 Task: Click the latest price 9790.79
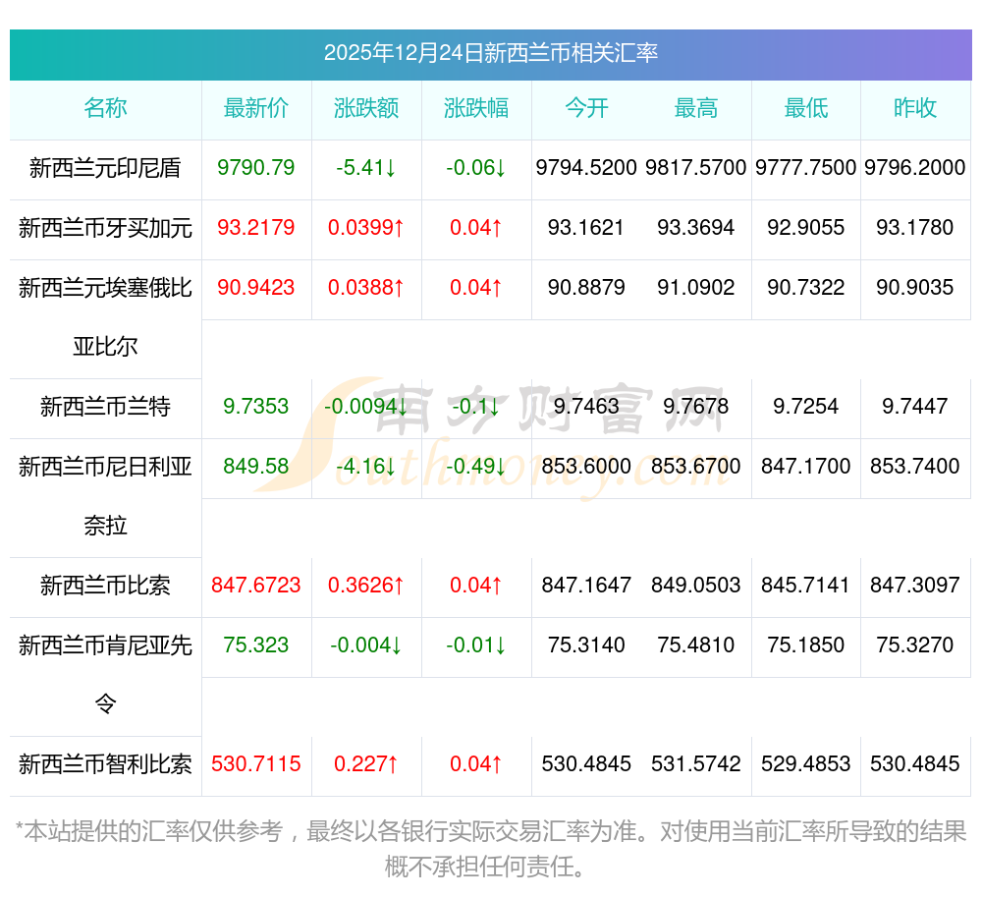point(256,167)
